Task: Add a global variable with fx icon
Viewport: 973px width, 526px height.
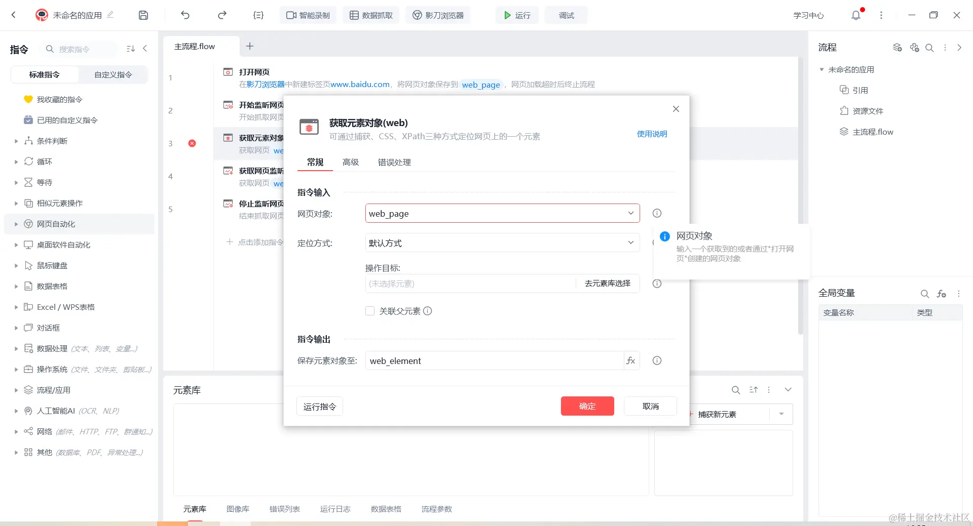Action: pos(942,294)
